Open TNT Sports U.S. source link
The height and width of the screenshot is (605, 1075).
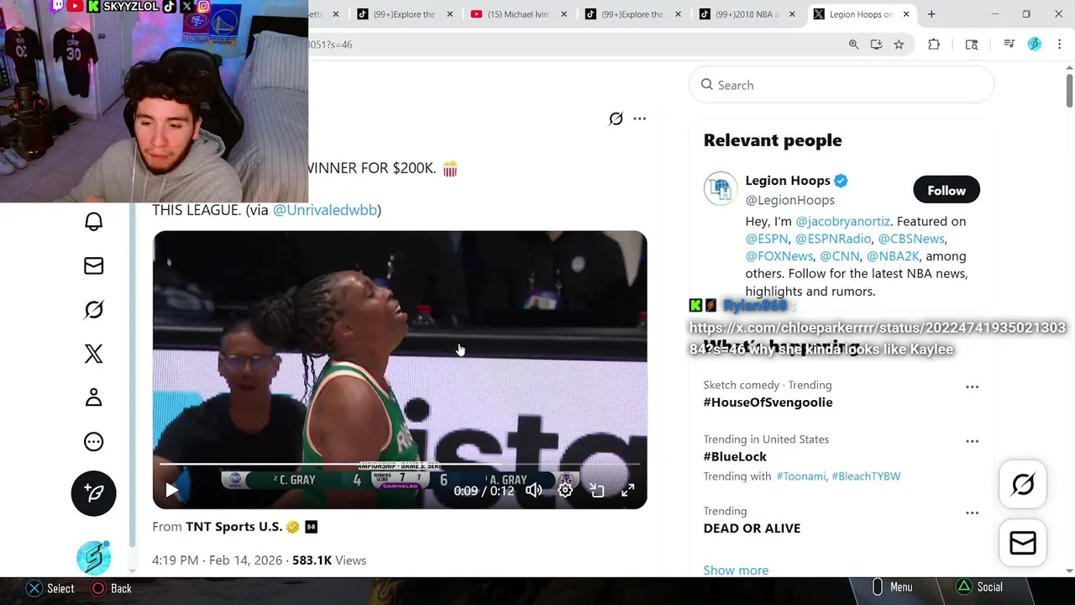[233, 527]
